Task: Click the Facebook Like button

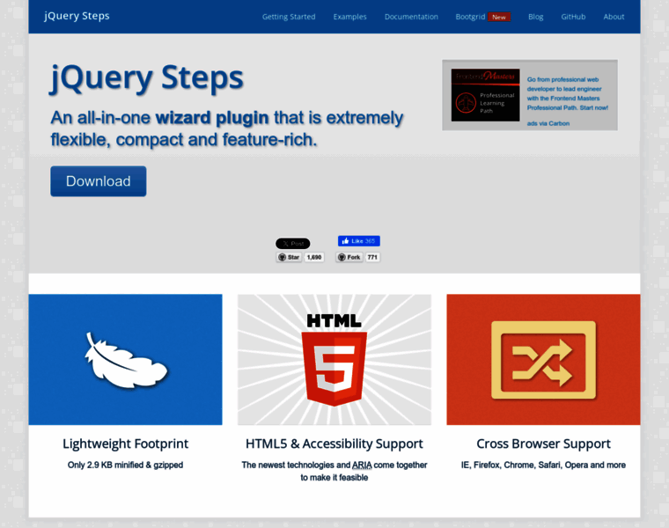Action: tap(359, 241)
